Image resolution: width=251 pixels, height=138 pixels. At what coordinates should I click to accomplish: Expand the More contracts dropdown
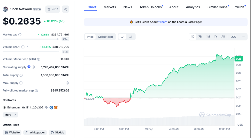coord(10,115)
